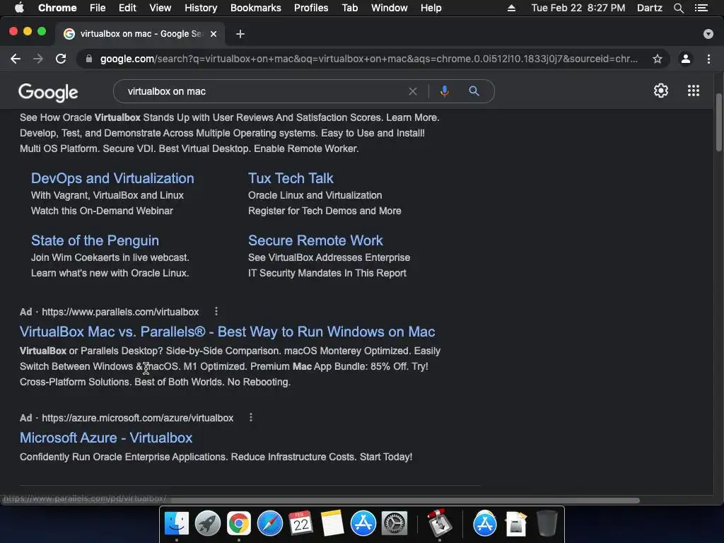The width and height of the screenshot is (724, 543).
Task: Clear the search box with X icon
Action: [413, 91]
